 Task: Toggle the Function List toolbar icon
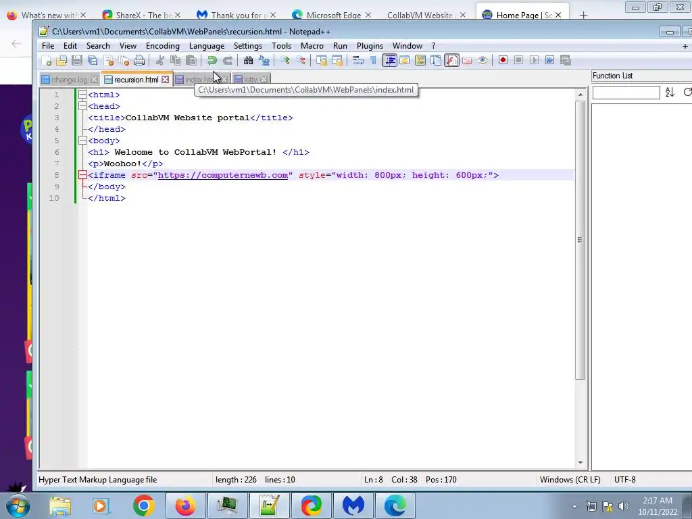click(451, 60)
